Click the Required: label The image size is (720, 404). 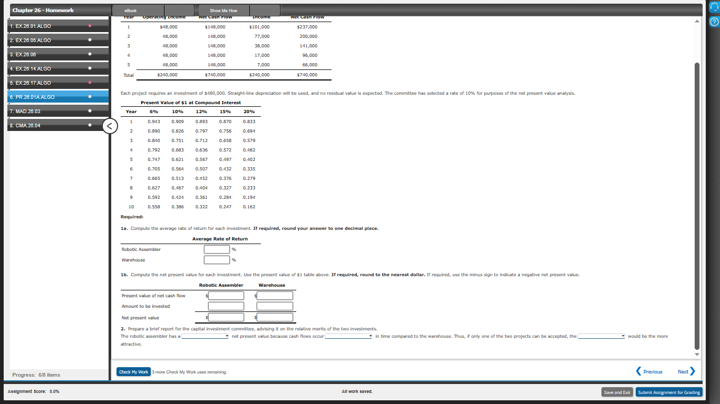click(x=132, y=217)
